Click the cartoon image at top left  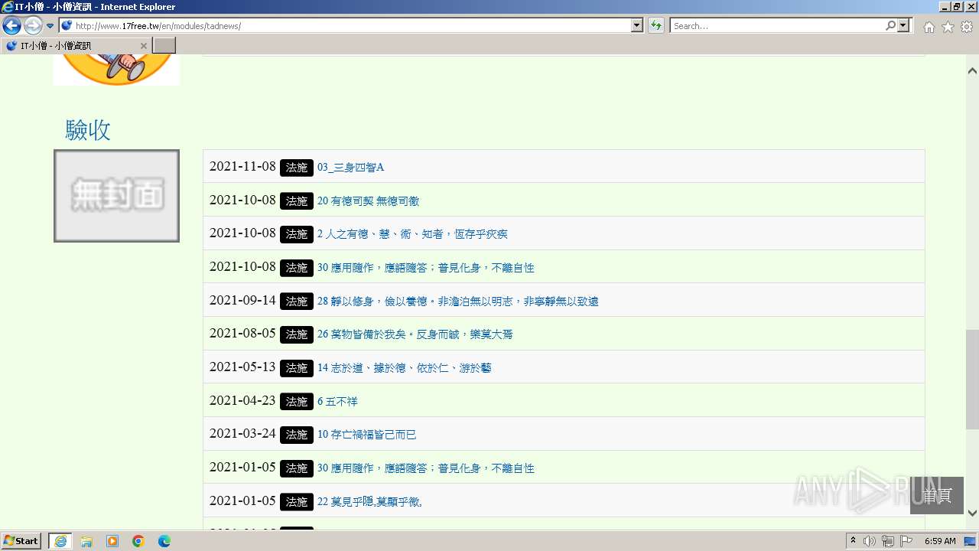tap(116, 70)
